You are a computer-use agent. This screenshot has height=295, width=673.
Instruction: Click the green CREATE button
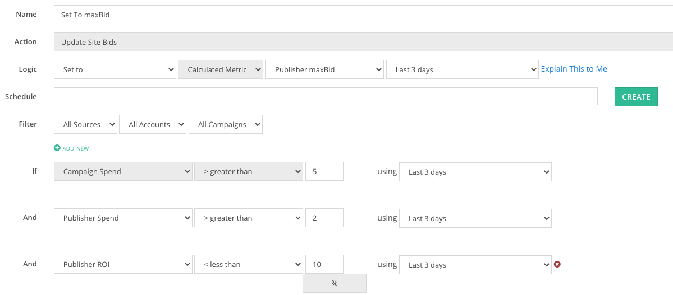click(x=636, y=97)
